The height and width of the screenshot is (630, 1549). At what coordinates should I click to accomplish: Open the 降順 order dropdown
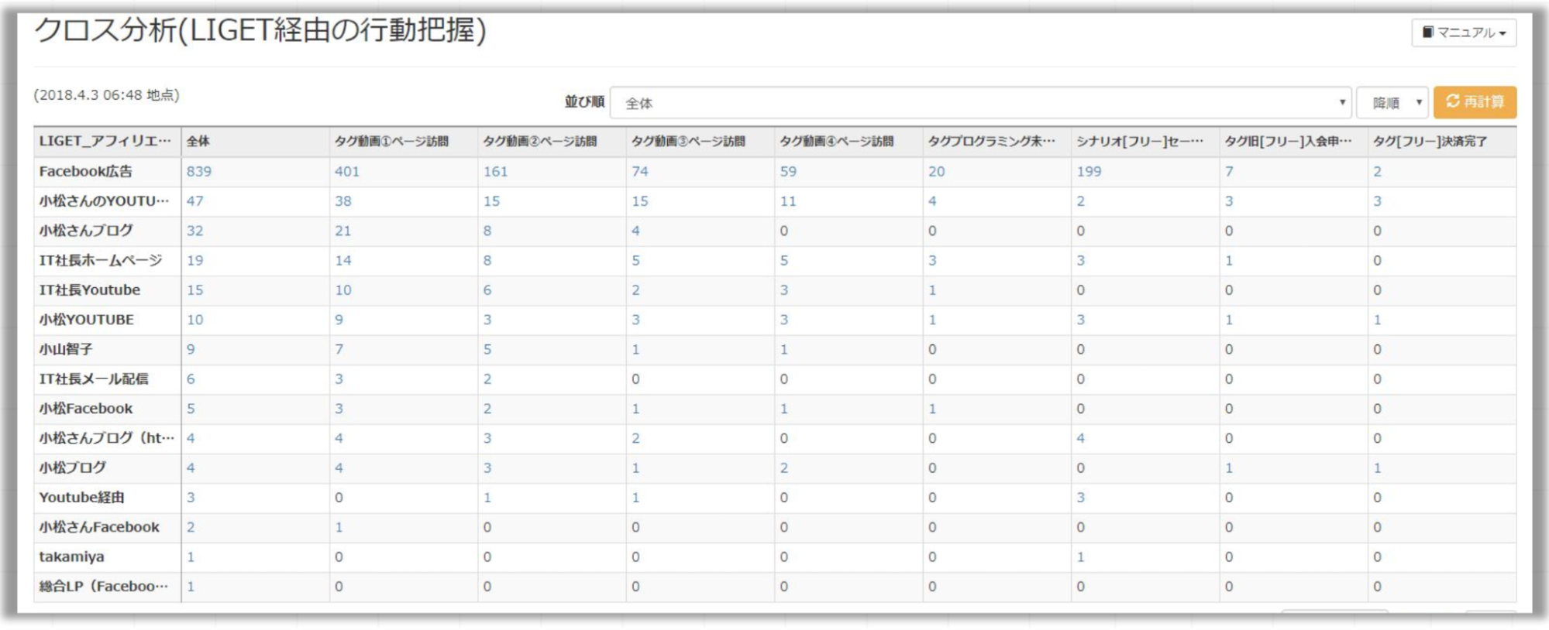click(x=1392, y=103)
